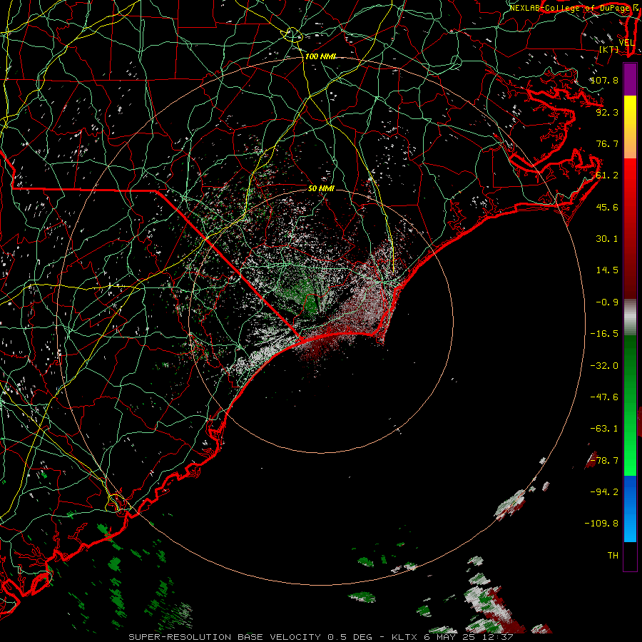
Task: Select the 76.7 velocity scale value
Action: tap(607, 143)
